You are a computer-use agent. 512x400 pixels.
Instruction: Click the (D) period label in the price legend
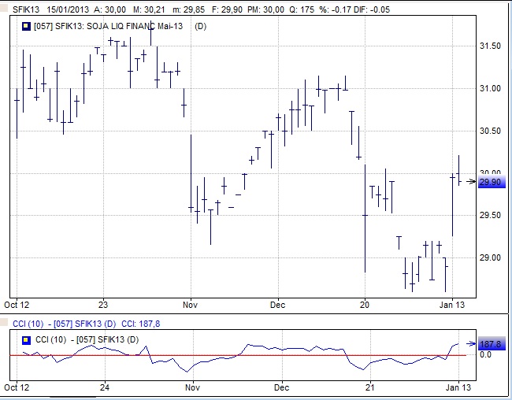point(201,26)
